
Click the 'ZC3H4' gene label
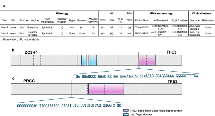click(31, 52)
